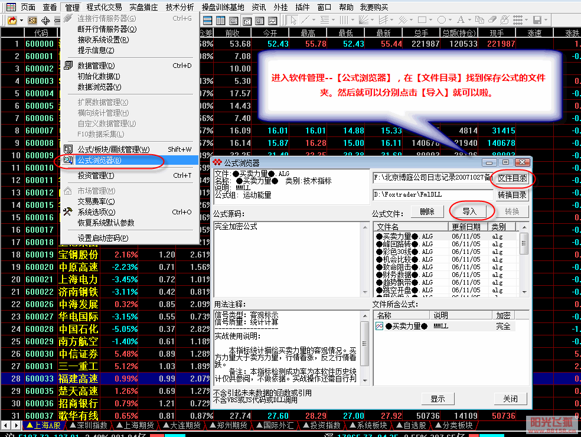Click the 显示 button
The width and height of the screenshot is (581, 437).
click(x=438, y=399)
